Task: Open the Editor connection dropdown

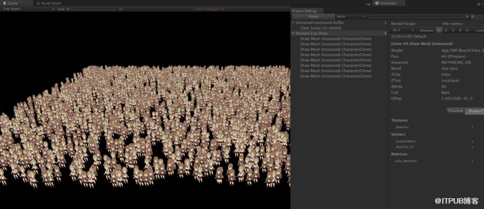Action: click(351, 16)
